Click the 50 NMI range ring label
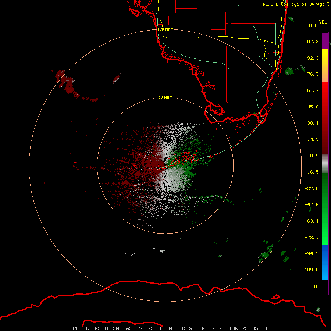 [165, 97]
